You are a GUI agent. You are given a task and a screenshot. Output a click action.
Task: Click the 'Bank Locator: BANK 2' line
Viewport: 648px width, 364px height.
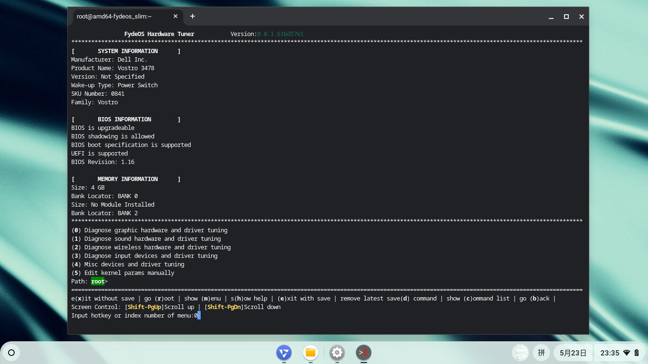coord(104,213)
